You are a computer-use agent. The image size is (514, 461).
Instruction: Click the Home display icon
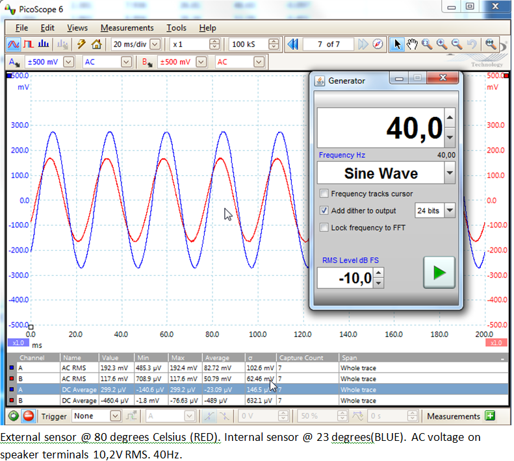pos(96,44)
